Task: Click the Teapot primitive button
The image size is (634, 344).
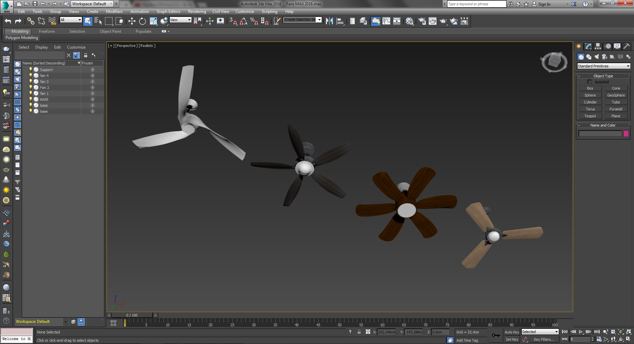Action: 590,116
